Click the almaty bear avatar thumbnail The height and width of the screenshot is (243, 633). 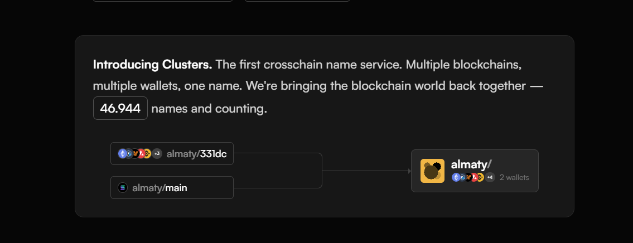click(x=432, y=171)
